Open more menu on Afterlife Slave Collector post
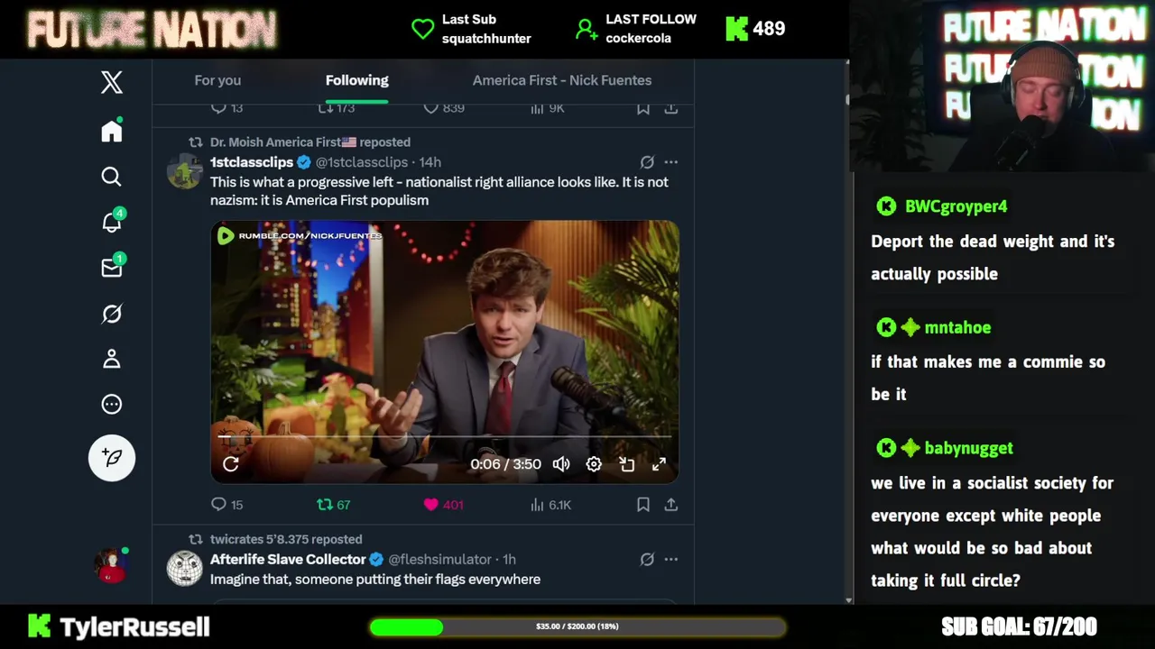This screenshot has width=1155, height=649. pyautogui.click(x=670, y=560)
